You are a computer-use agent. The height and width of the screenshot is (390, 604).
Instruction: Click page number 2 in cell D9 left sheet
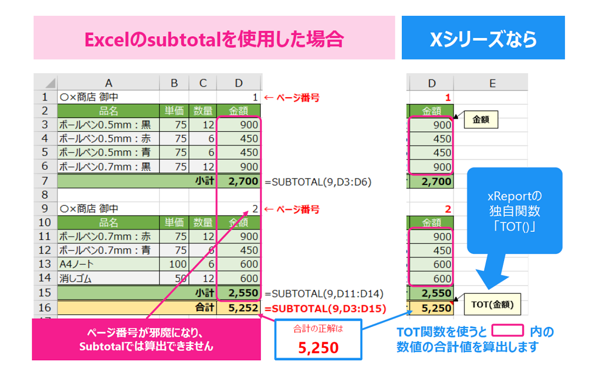[x=239, y=209]
